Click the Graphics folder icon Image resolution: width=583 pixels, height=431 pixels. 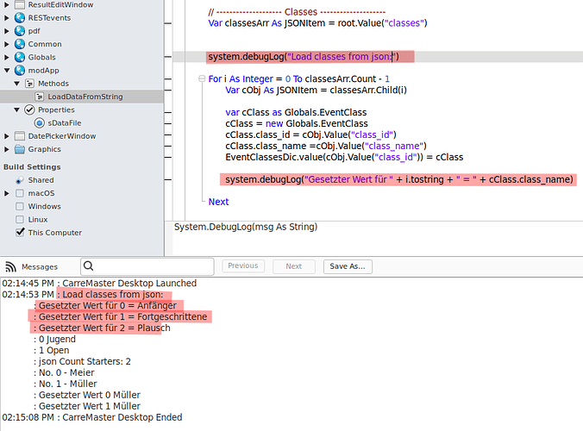[19, 149]
